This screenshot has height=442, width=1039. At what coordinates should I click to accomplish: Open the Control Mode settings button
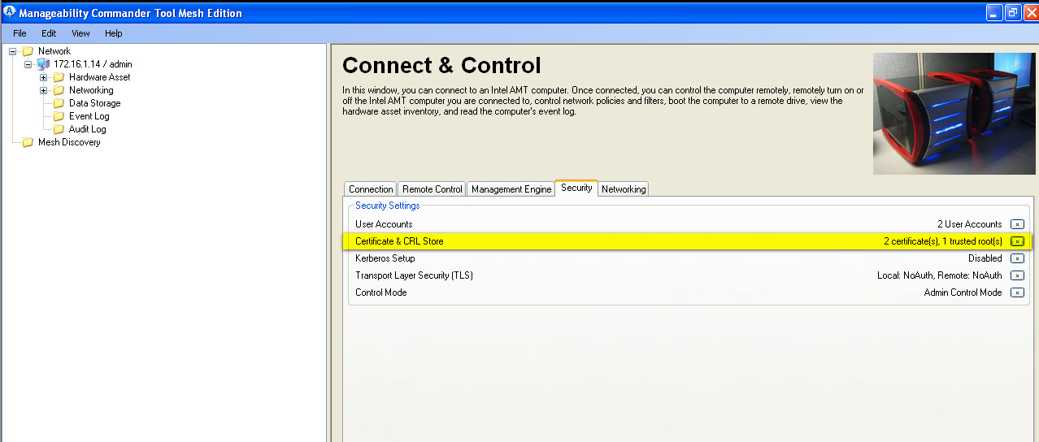click(1017, 292)
